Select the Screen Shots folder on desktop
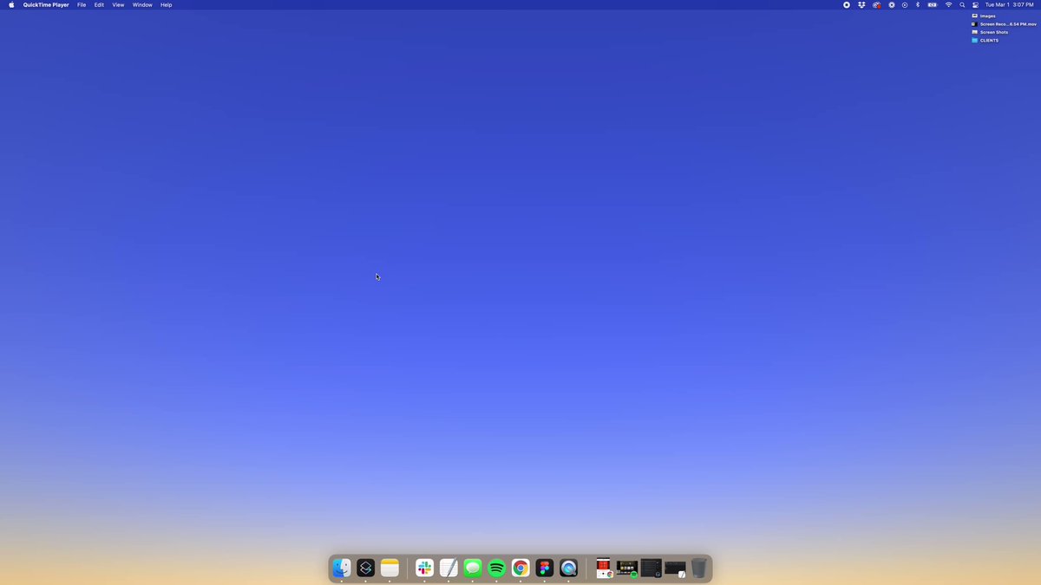 (x=990, y=32)
